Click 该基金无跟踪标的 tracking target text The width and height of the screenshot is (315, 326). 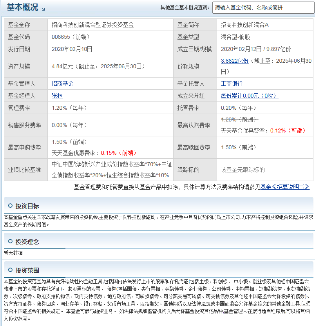pos(243,170)
